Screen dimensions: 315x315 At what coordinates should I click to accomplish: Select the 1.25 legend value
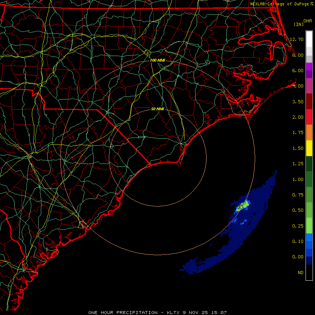[x=298, y=164]
